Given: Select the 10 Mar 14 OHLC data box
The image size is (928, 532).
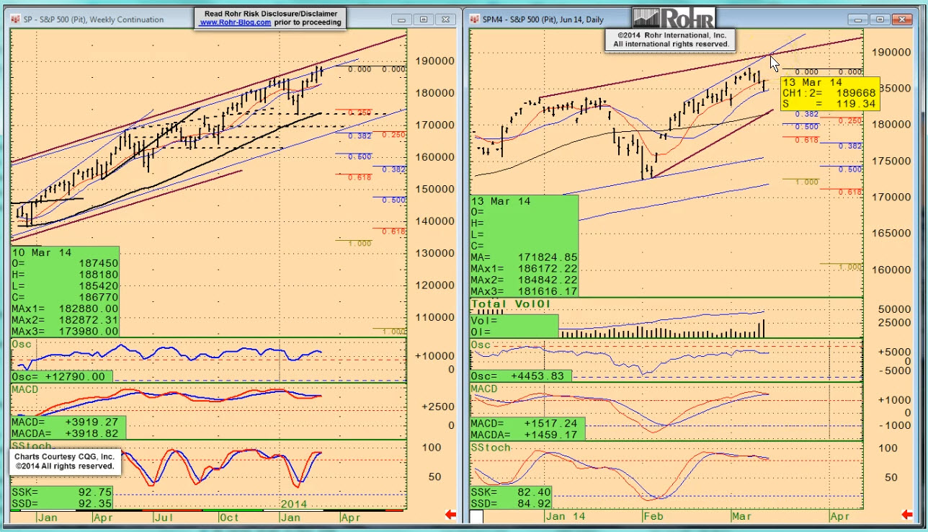Looking at the screenshot, I should pyautogui.click(x=65, y=291).
